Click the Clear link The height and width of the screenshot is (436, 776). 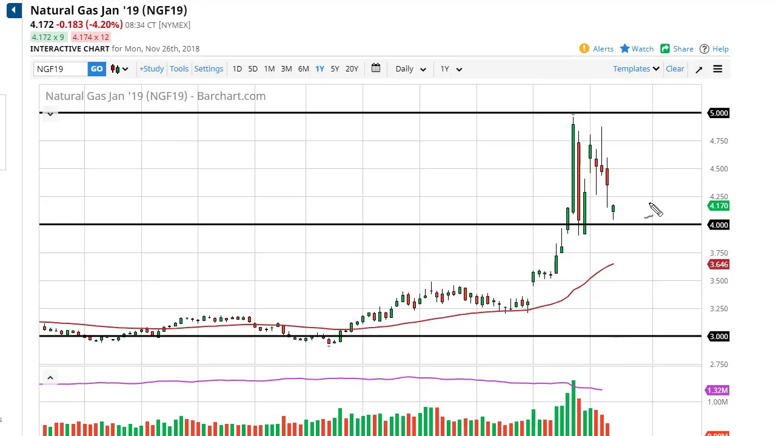click(675, 69)
